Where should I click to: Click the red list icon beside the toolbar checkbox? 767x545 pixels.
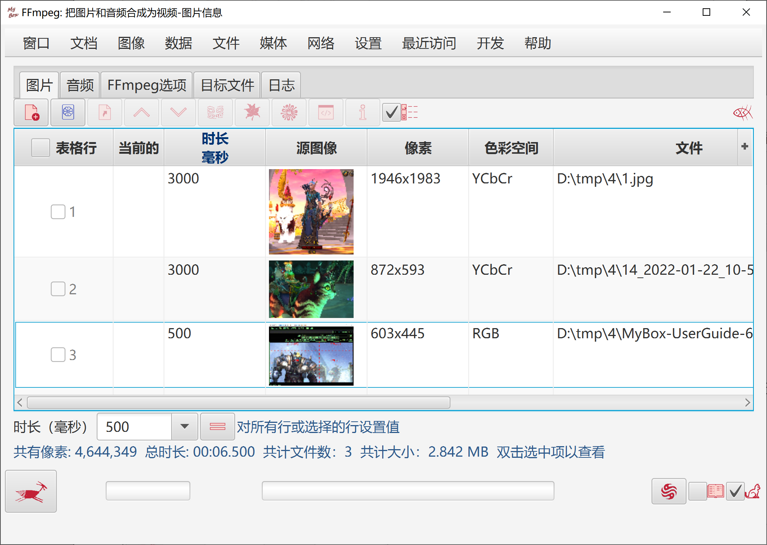click(410, 112)
